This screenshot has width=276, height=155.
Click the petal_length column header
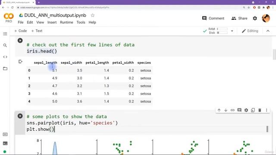click(97, 62)
